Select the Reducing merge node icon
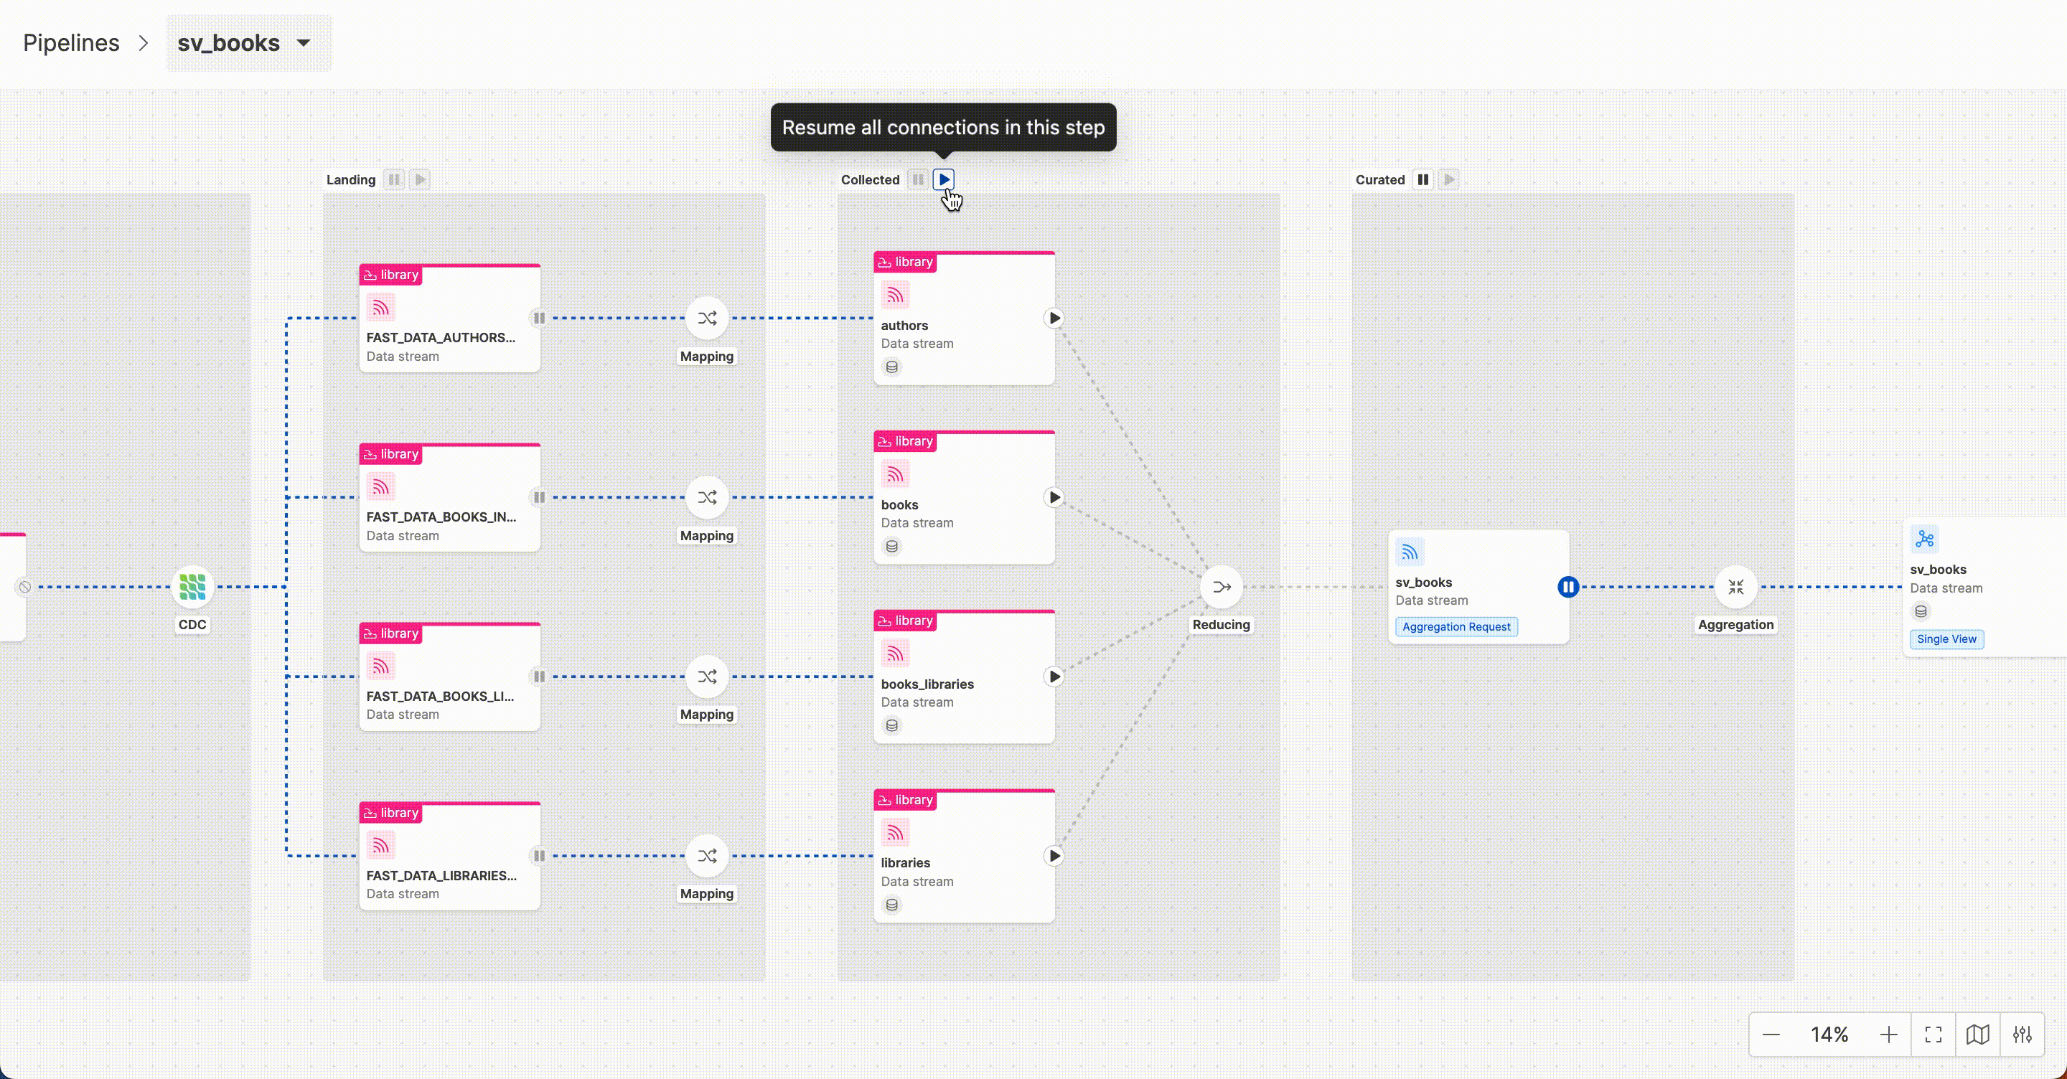2067x1079 pixels. click(x=1220, y=586)
